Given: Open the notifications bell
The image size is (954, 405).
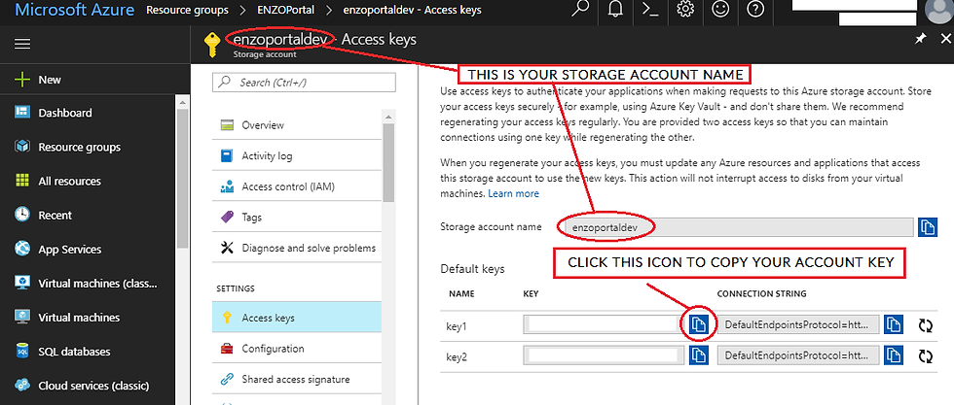Looking at the screenshot, I should pyautogui.click(x=615, y=10).
